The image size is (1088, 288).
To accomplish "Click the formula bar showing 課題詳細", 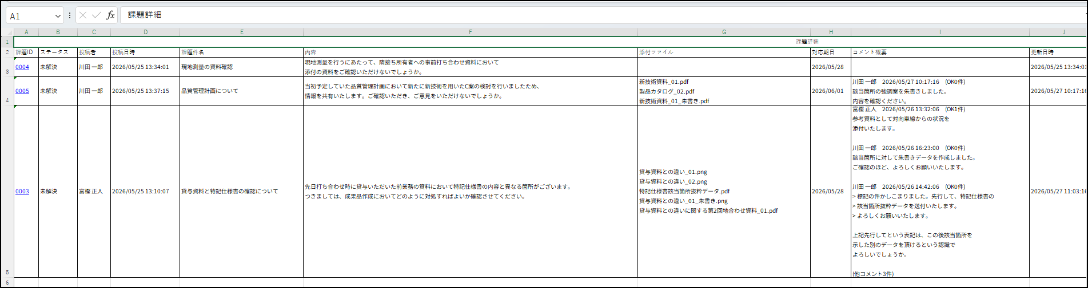I will [603, 15].
